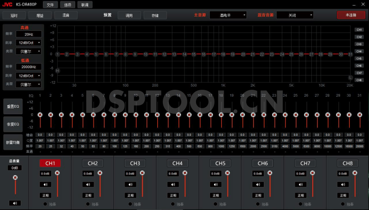Image resolution: width=369 pixels, height=210 pixels.
Task: Click the JVC logo in title bar
Action: tap(7, 4)
